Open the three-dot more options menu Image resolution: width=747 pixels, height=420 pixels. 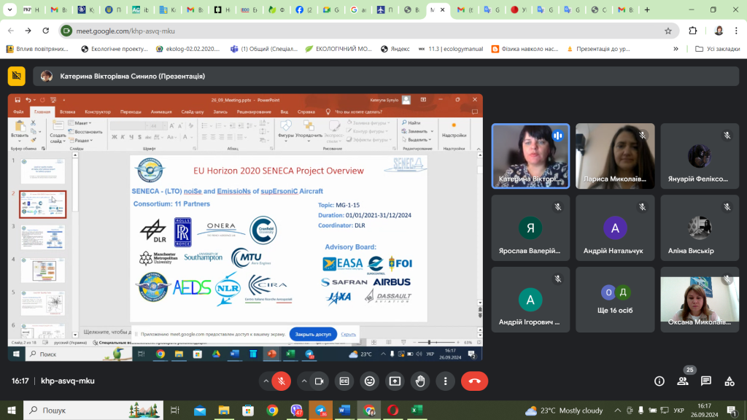[x=445, y=381]
